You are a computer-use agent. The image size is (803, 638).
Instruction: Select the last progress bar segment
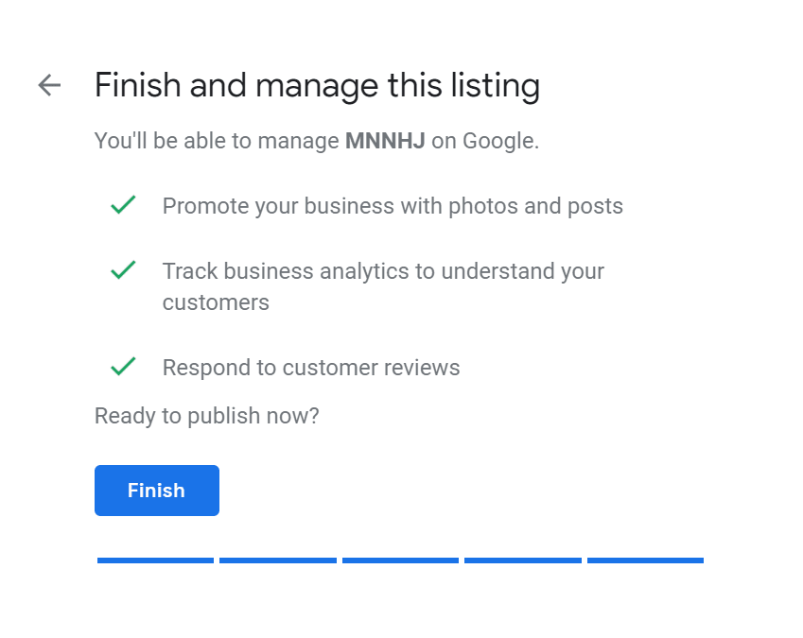[x=645, y=560]
